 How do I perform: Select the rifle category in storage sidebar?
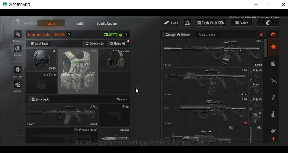click(x=273, y=80)
